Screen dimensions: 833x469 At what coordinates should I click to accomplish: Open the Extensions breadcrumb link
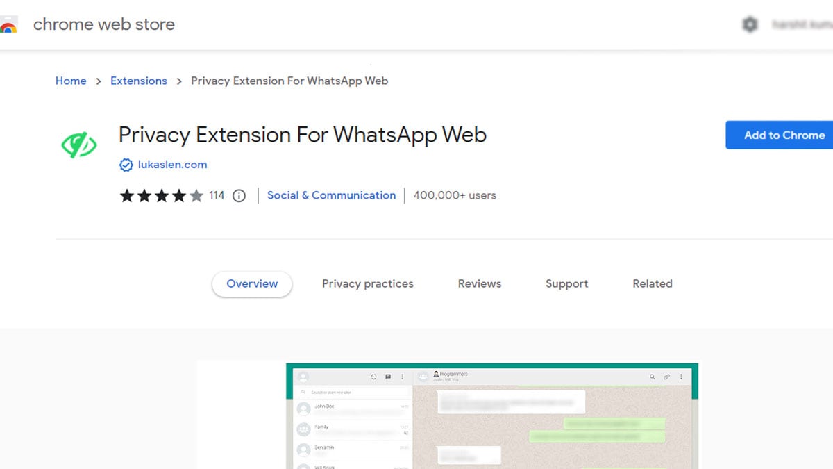(139, 81)
